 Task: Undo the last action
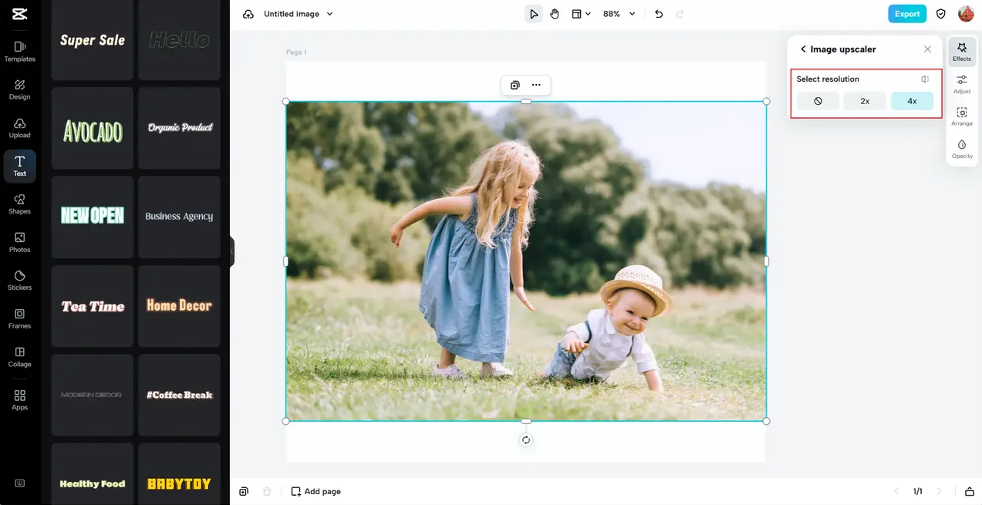click(659, 14)
